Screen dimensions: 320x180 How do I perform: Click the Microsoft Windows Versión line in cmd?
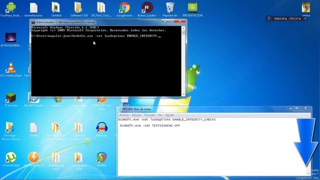point(65,27)
